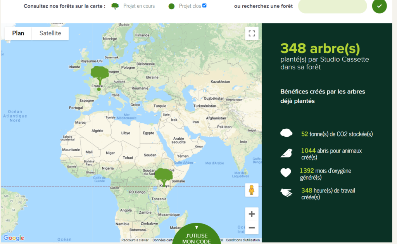The width and height of the screenshot is (397, 244).
Task: Click the heart oxygen icon
Action: tap(286, 173)
